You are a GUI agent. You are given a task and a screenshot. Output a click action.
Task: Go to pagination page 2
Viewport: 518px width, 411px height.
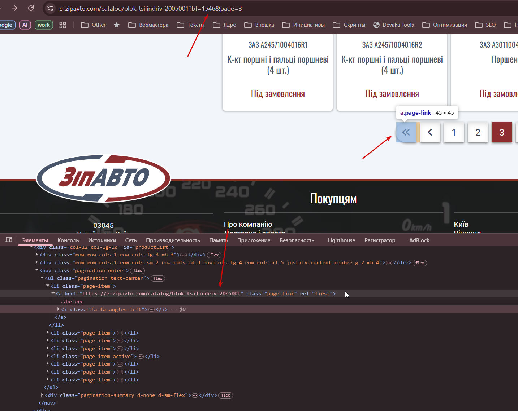click(x=478, y=132)
